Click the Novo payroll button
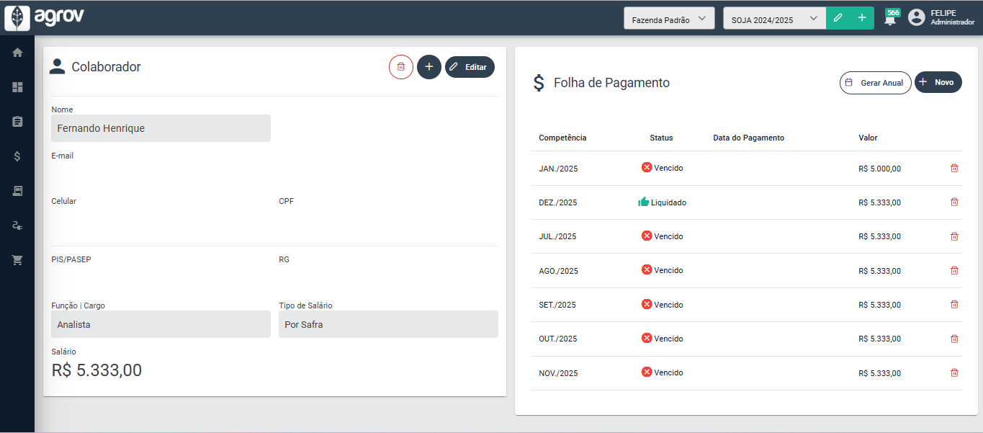The height and width of the screenshot is (433, 983). 938,83
